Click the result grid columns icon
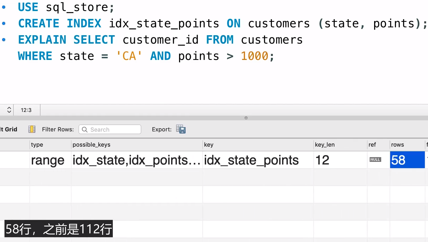 pos(32,129)
